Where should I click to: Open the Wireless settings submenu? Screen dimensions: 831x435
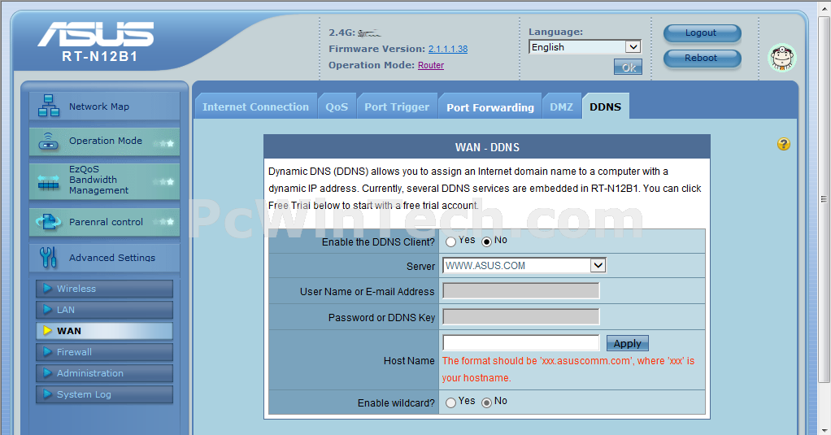click(x=104, y=288)
